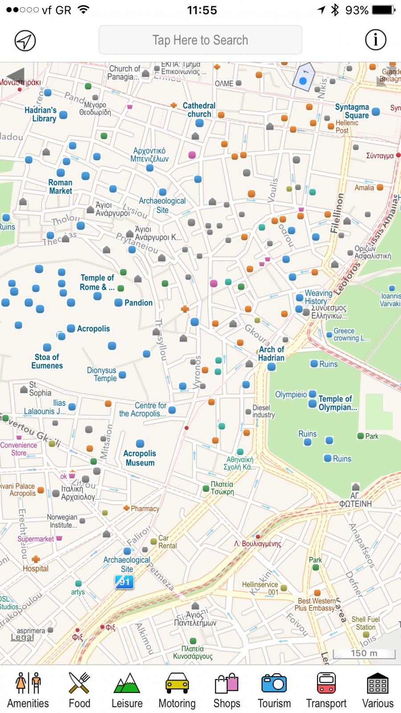The width and height of the screenshot is (401, 713).
Task: Tap Temple of Olympian marker
Action: coord(313,404)
